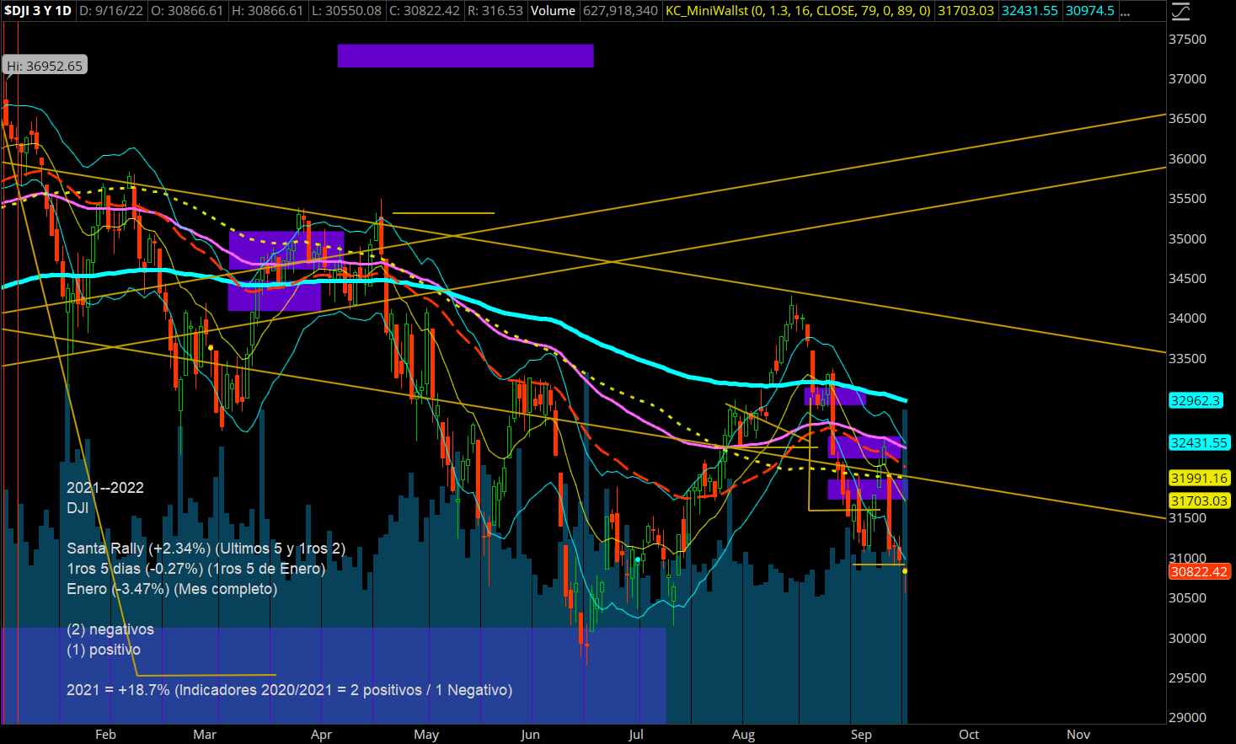Click the Nov label on time axis
This screenshot has height=744, width=1236.
point(1078,735)
